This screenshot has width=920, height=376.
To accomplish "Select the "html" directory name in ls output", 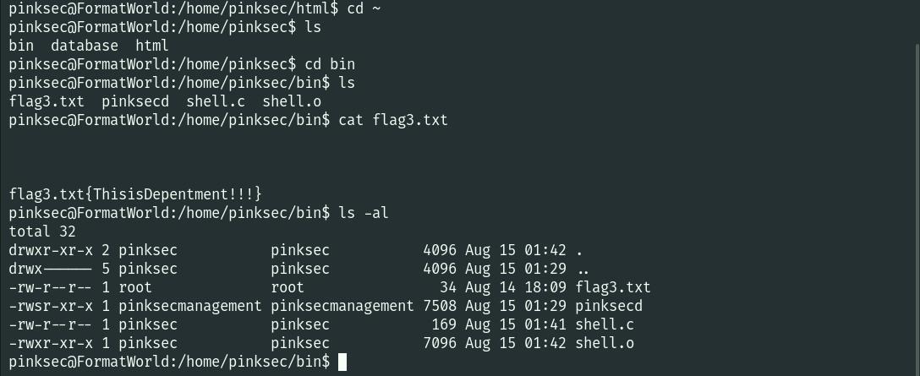I will [152, 46].
